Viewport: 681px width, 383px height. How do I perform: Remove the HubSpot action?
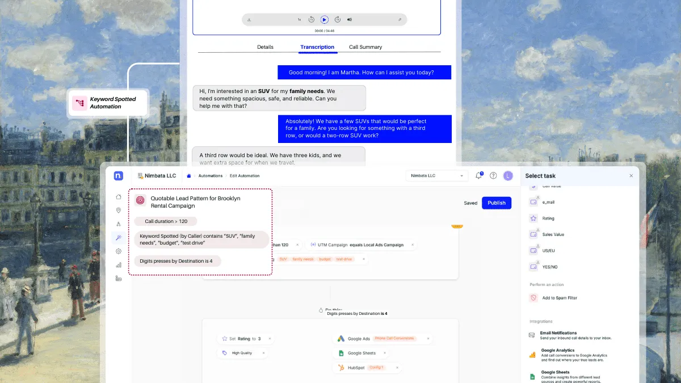(x=396, y=368)
